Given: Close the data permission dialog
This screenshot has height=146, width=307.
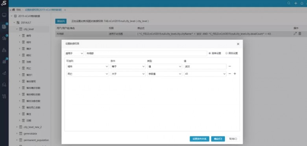Looking at the screenshot, I should point(238,44).
